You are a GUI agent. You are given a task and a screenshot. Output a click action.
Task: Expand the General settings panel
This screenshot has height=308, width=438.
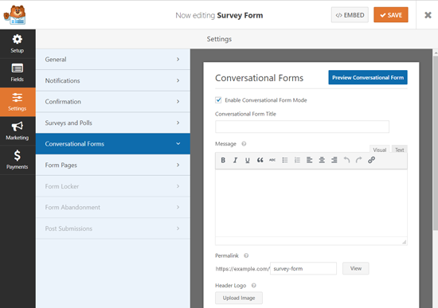pyautogui.click(x=113, y=60)
